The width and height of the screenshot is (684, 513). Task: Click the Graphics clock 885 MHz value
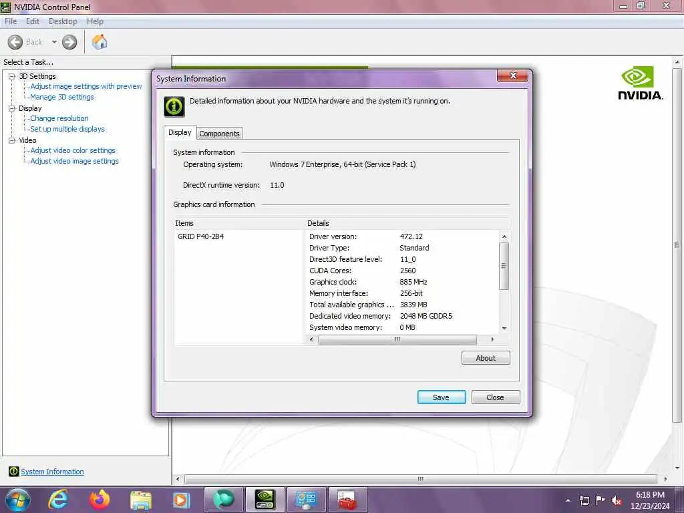point(413,282)
